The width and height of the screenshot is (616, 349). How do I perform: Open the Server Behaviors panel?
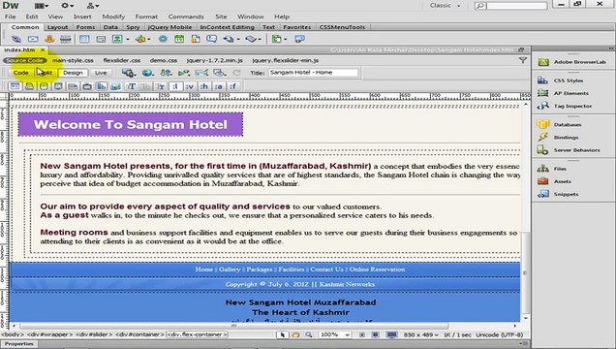(x=569, y=150)
